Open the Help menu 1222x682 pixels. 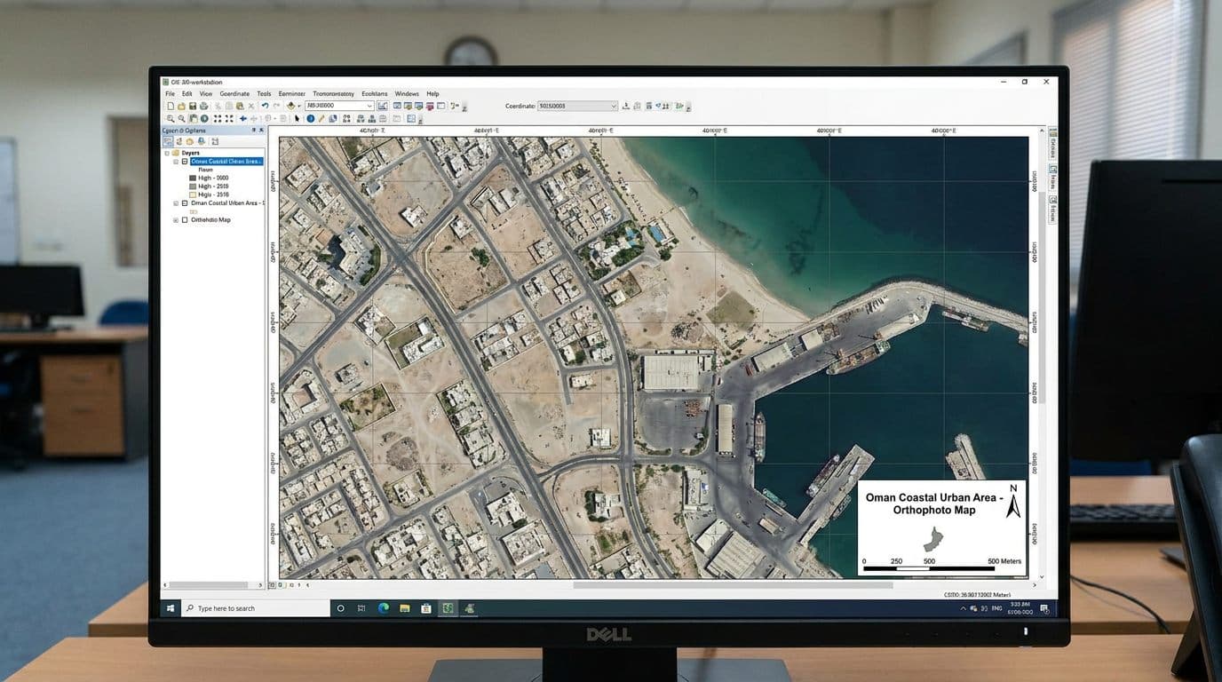tap(432, 93)
